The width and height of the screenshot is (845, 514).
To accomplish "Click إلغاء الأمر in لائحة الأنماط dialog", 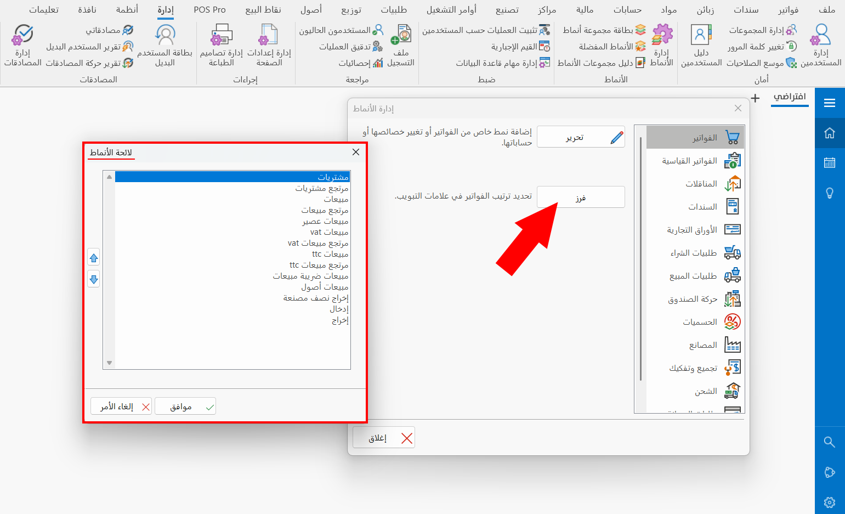I will point(121,406).
